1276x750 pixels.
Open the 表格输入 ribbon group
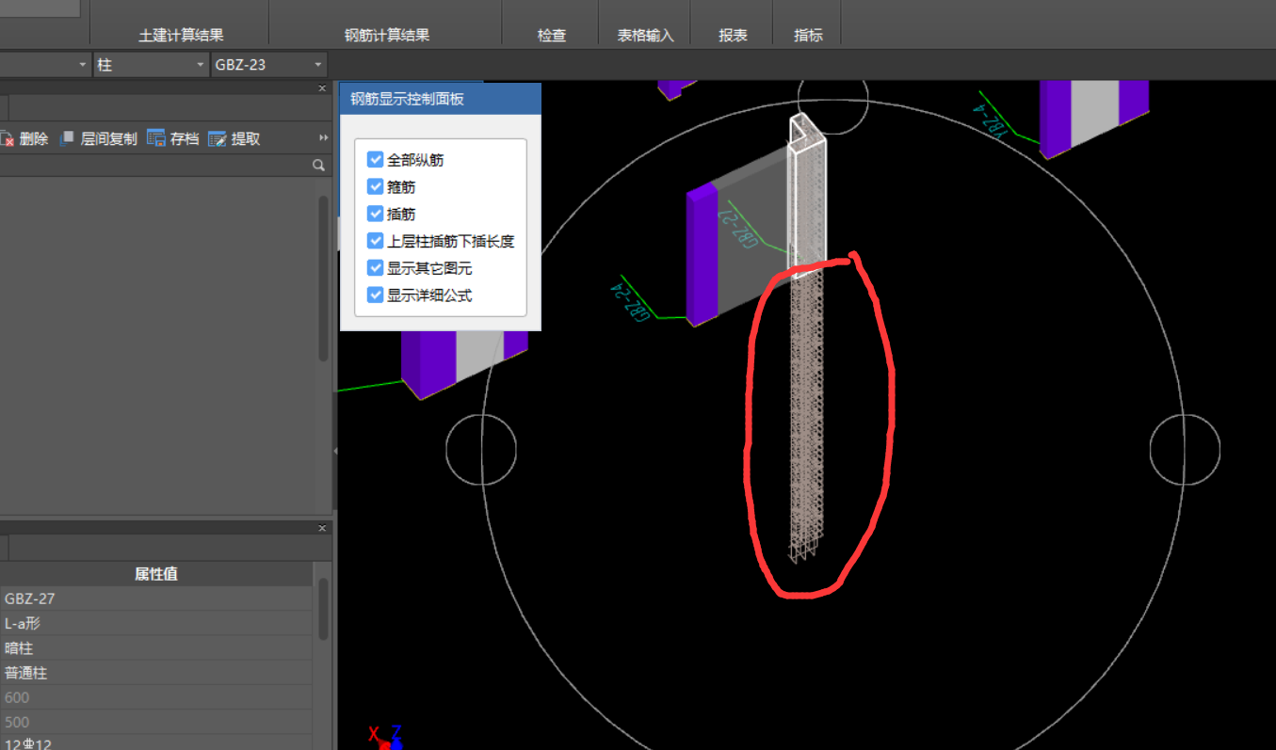pyautogui.click(x=646, y=35)
